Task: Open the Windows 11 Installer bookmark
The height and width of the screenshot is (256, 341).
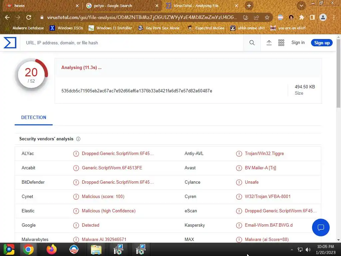Action: tap(111, 28)
